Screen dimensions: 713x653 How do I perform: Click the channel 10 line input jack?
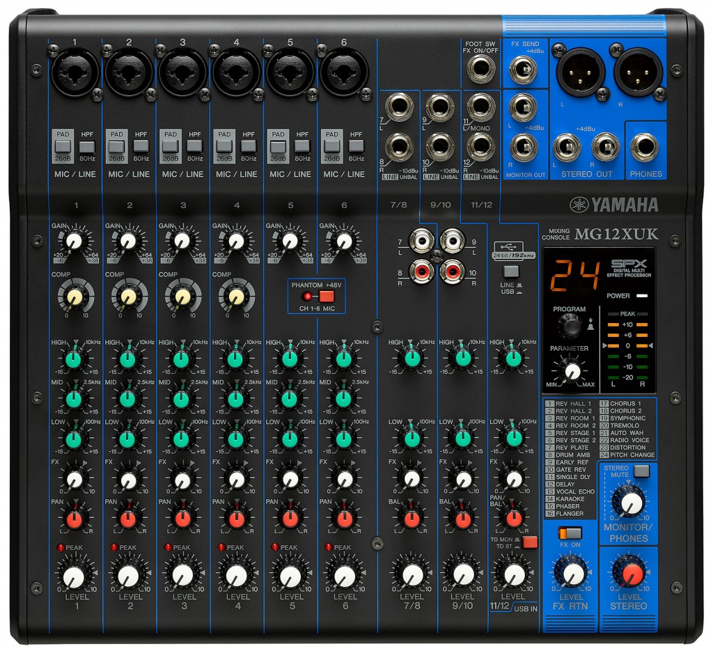tap(440, 146)
